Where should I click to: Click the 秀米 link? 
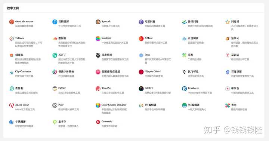[x=234, y=105]
